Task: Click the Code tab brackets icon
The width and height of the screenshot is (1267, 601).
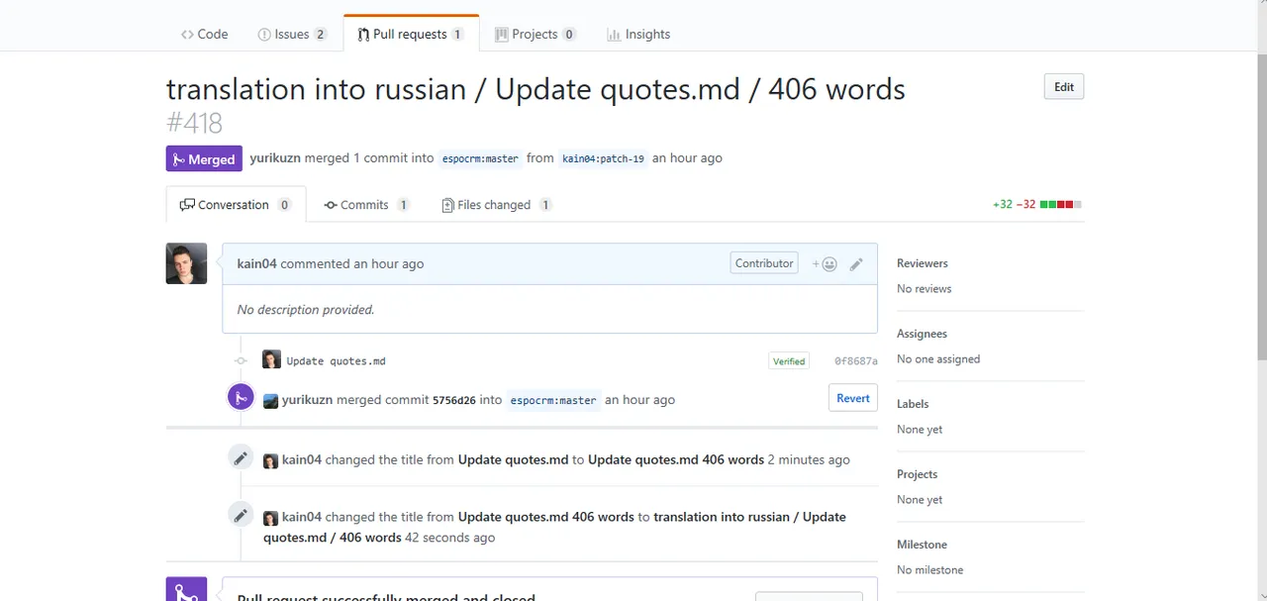Action: coord(187,34)
